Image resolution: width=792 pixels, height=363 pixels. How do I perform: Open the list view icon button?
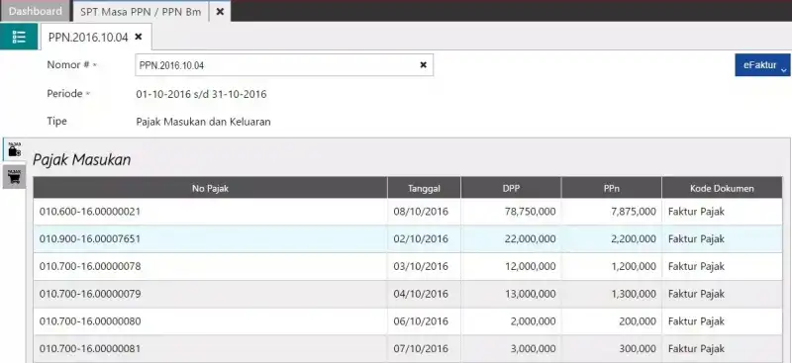tap(19, 37)
